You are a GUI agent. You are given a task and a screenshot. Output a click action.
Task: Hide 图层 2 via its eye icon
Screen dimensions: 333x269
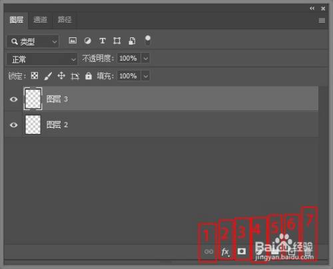point(14,125)
